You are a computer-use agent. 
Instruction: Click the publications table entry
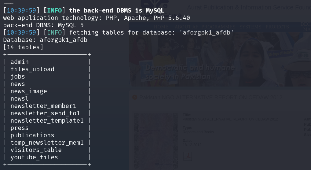(32, 135)
